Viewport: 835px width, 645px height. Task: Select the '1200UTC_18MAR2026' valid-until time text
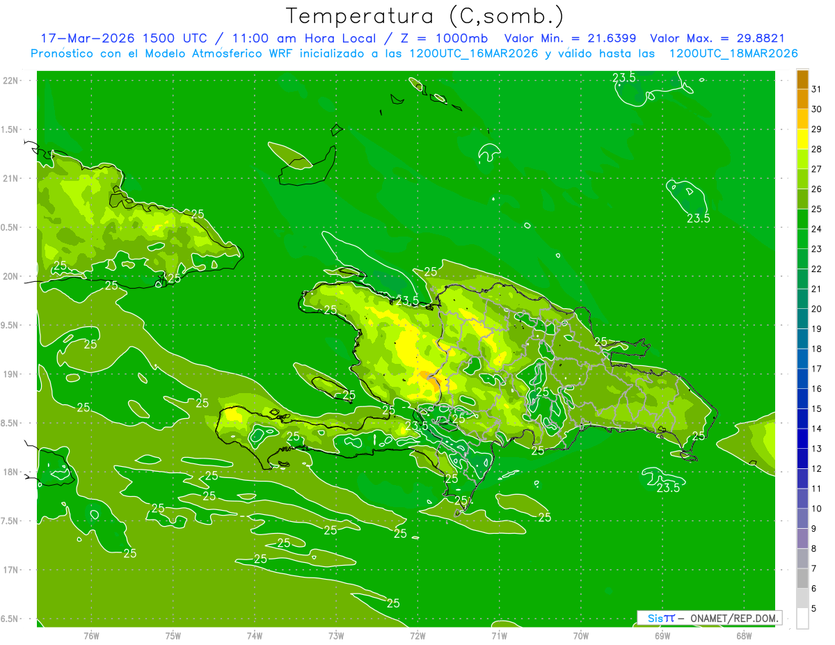pos(733,54)
